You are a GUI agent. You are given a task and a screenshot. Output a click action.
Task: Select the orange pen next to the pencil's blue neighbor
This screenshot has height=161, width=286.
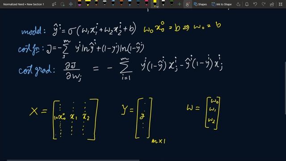tap(121, 3)
